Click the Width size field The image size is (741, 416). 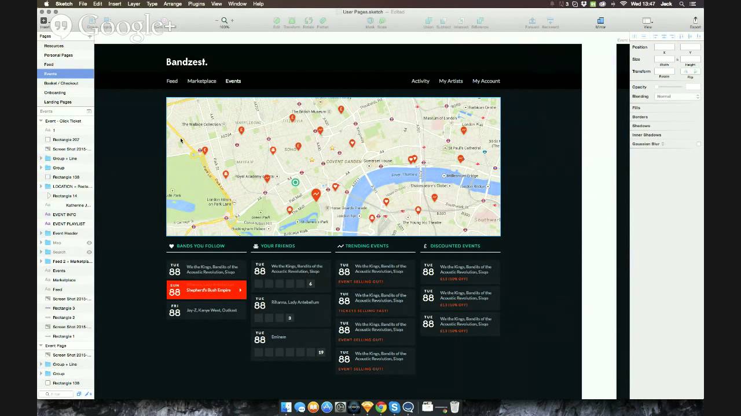pos(664,59)
